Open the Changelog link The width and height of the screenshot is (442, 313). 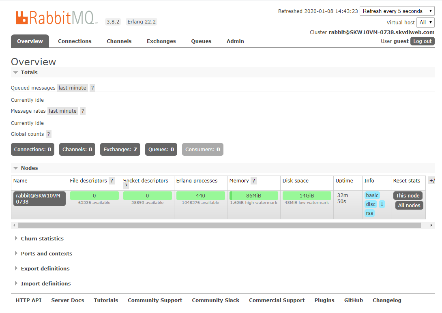(387, 300)
